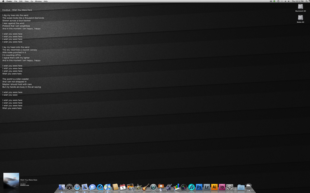Launch Keynote podium icon
This screenshot has width=310, height=193.
(x=161, y=187)
